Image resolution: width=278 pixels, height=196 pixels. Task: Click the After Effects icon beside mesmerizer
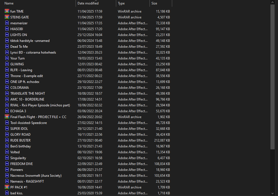tap(7, 23)
